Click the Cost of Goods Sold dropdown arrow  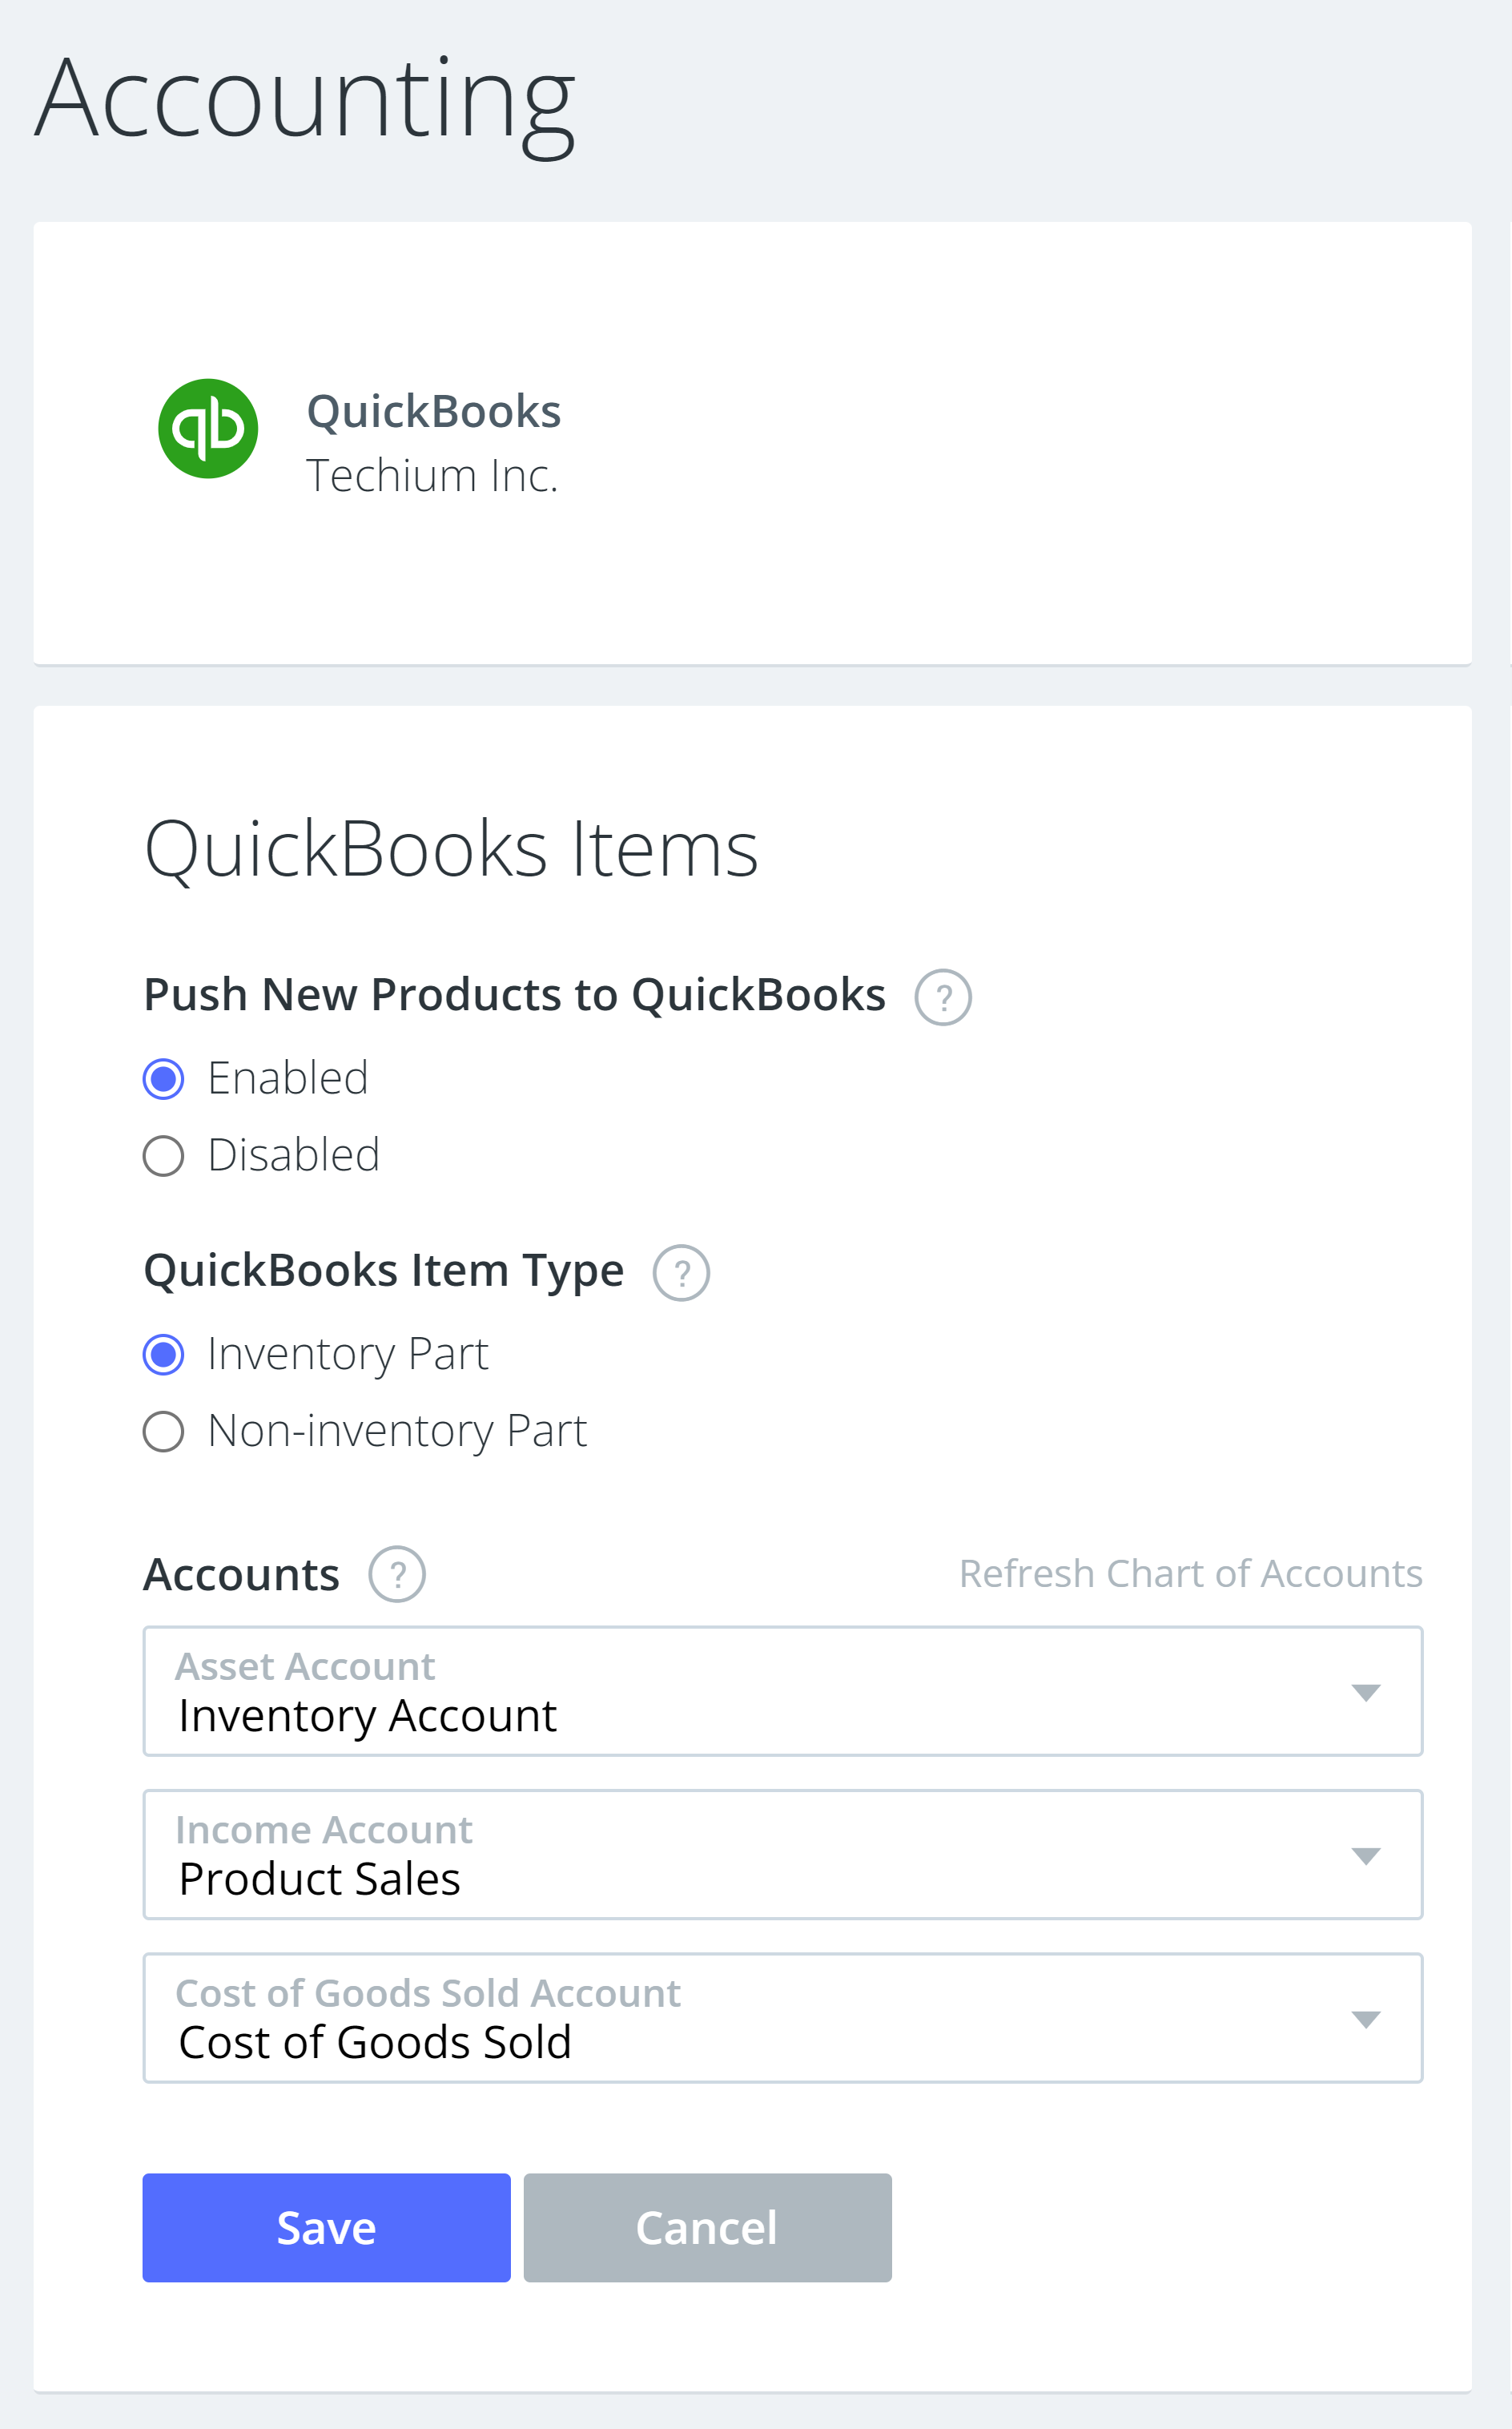click(1367, 2019)
